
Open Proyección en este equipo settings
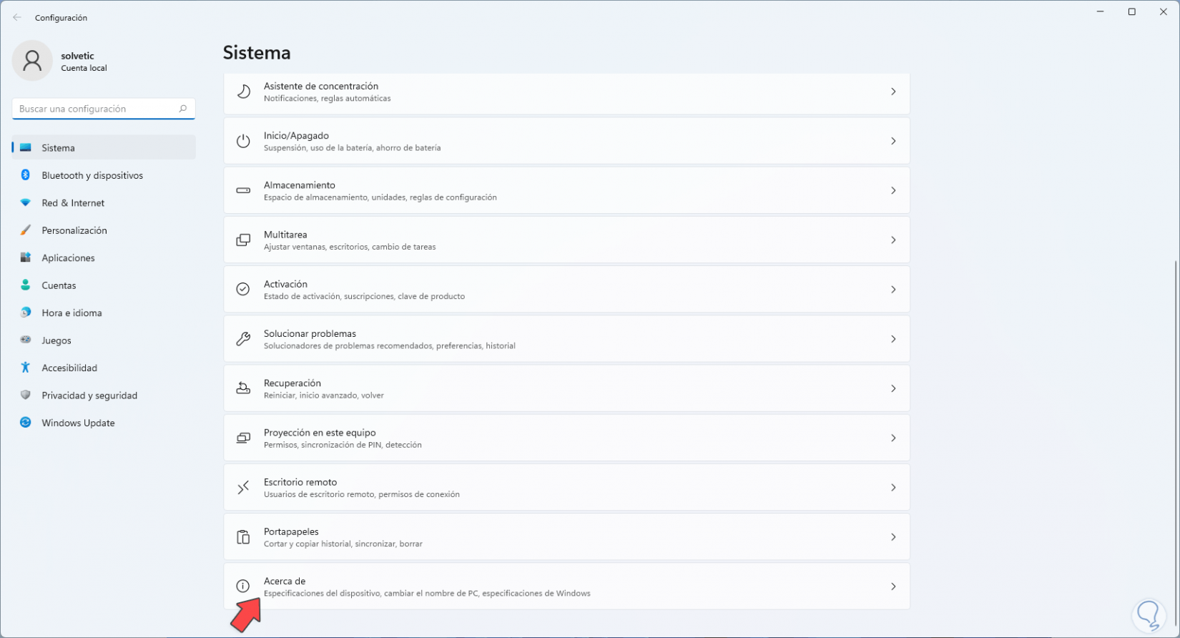tap(566, 438)
